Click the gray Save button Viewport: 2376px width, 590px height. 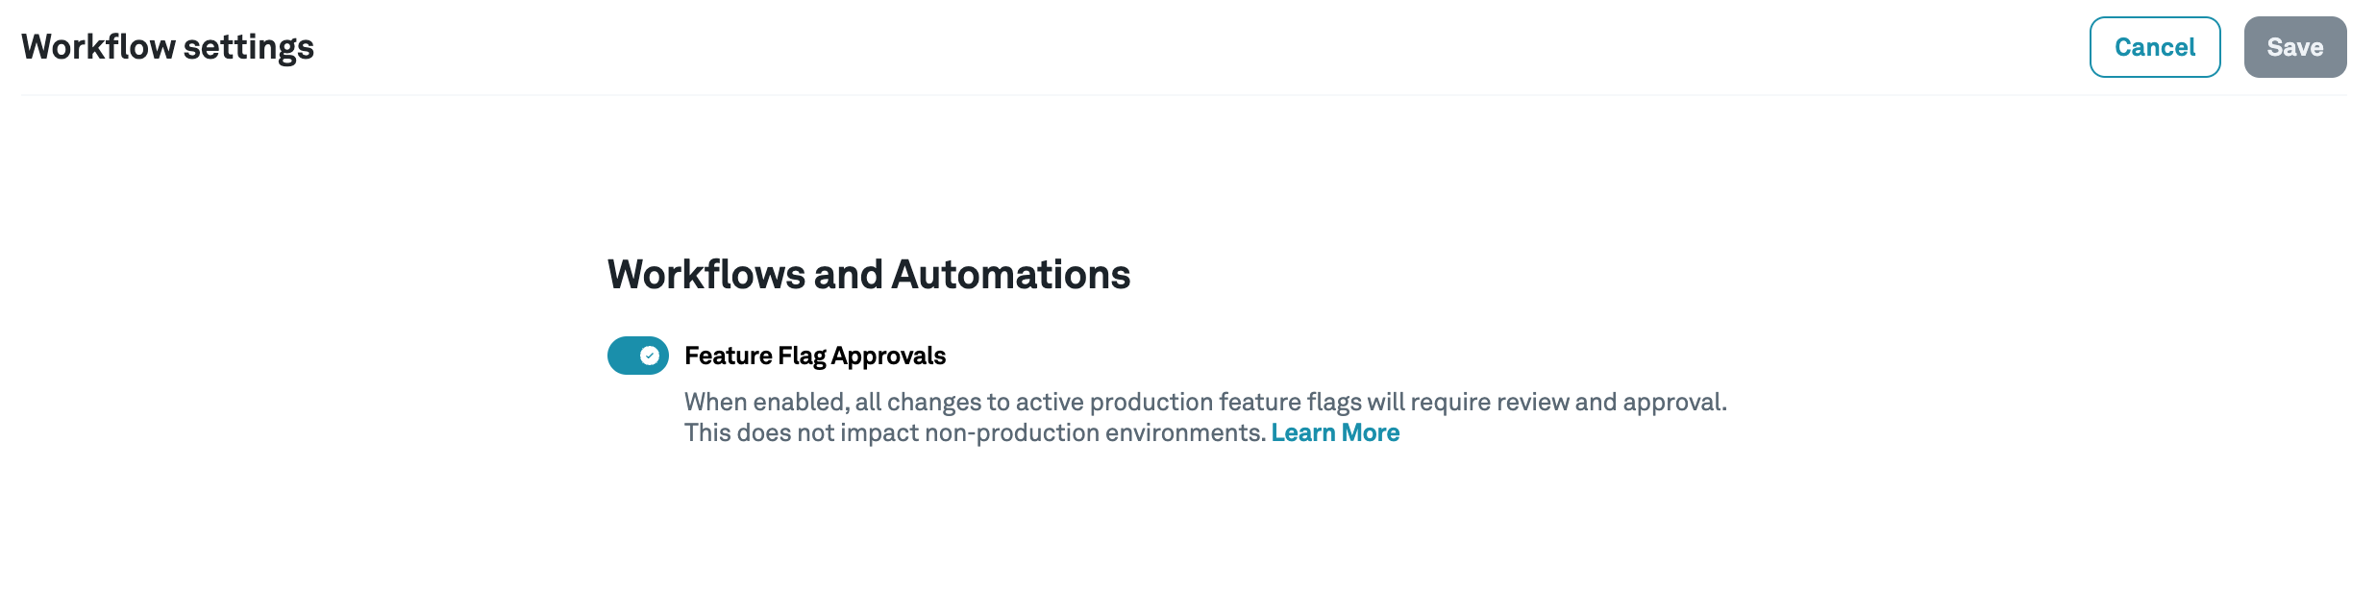(2295, 46)
